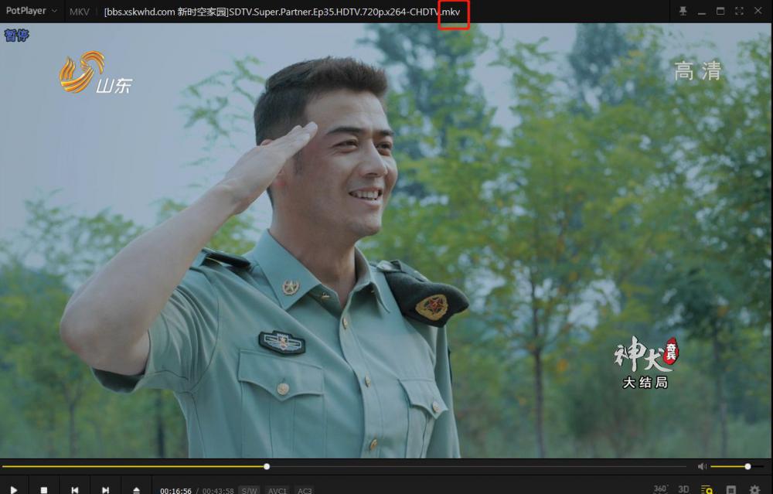Click the SDTV.Super.Partner.Ep35 file name in the title bar

point(282,12)
